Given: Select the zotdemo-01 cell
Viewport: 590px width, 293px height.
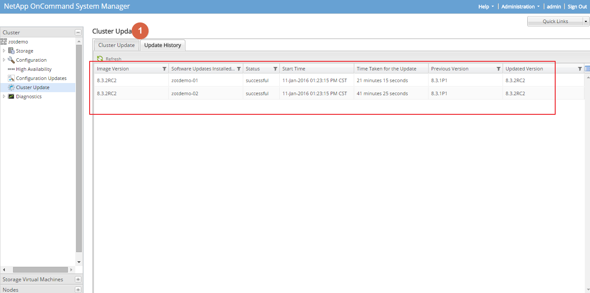Looking at the screenshot, I should pos(206,80).
